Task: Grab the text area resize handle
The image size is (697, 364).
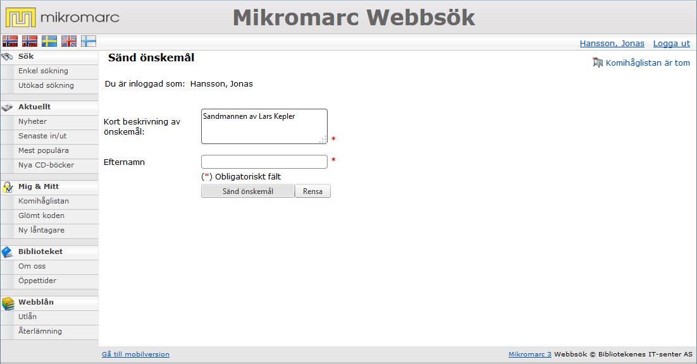Action: point(323,140)
